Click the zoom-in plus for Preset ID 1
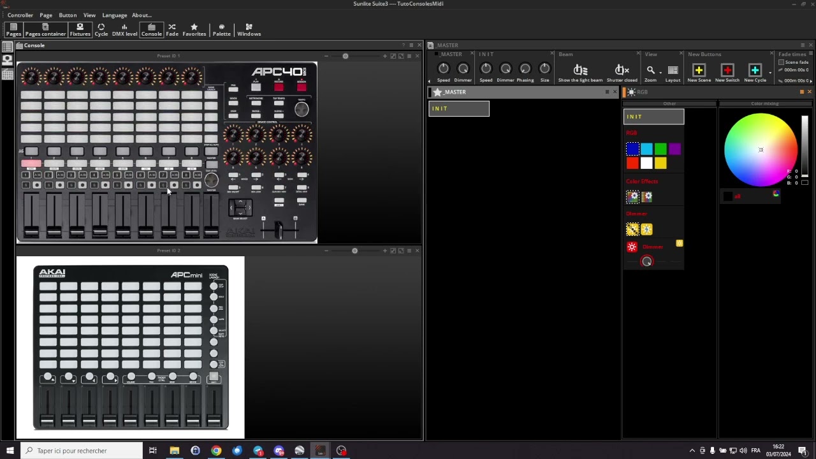 pos(384,56)
